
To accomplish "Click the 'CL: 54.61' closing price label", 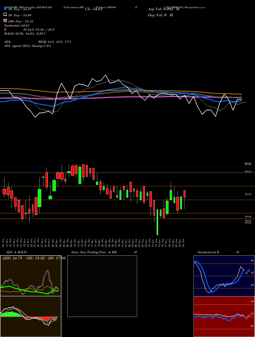I will click(94, 9).
